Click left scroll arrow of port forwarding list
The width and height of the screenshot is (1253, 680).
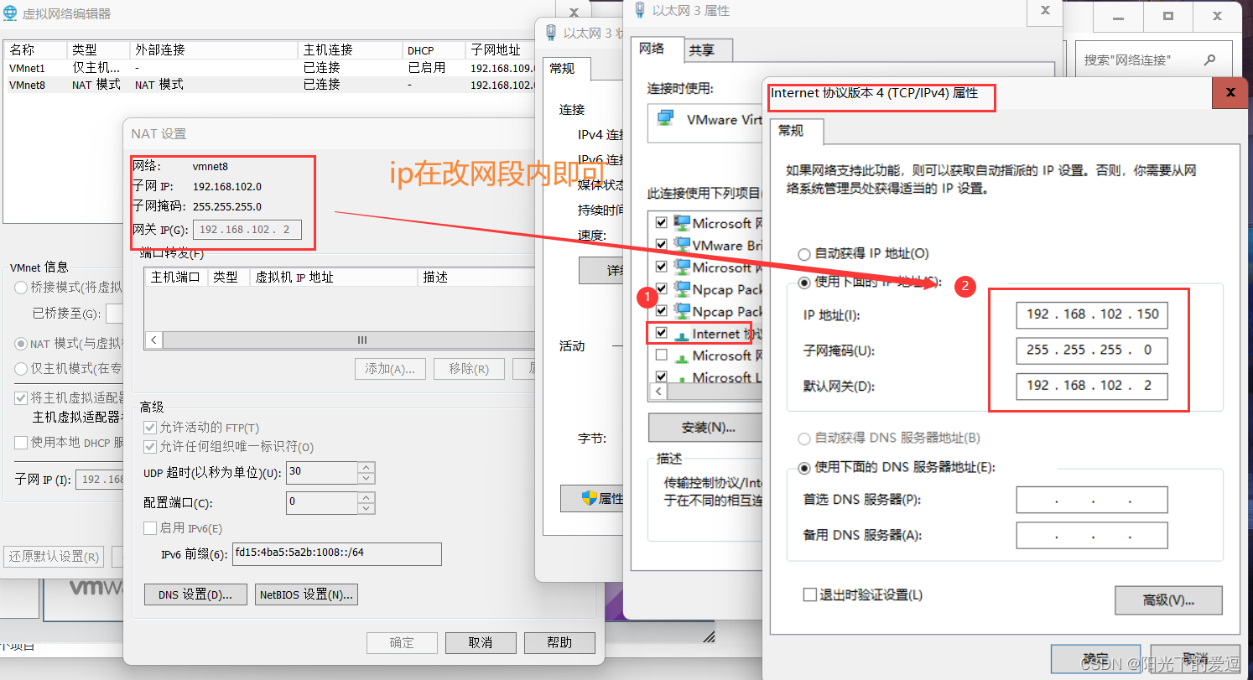coord(153,340)
